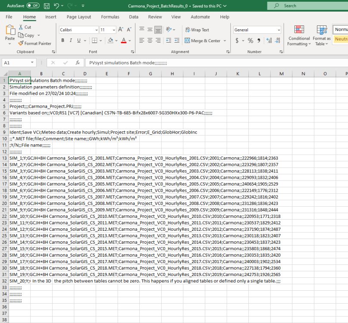
Task: Expand the Merge & Center dropdown arrow
Action: (224, 41)
